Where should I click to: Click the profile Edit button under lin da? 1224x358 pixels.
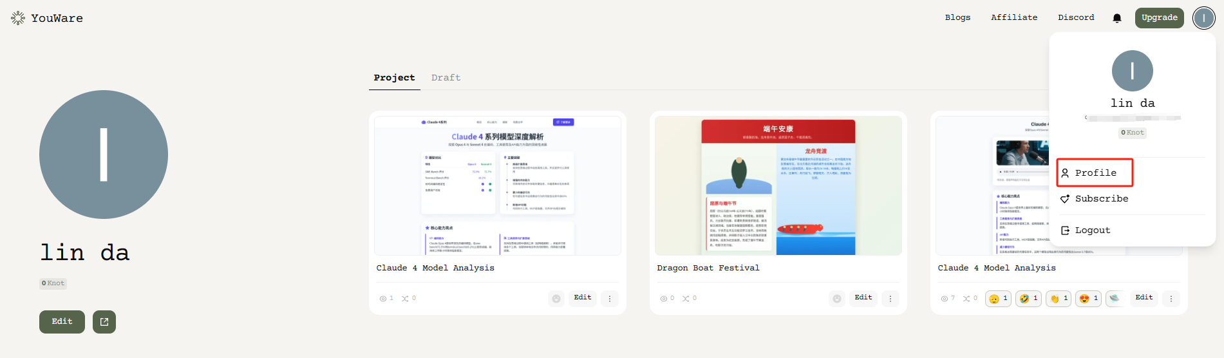tap(62, 322)
